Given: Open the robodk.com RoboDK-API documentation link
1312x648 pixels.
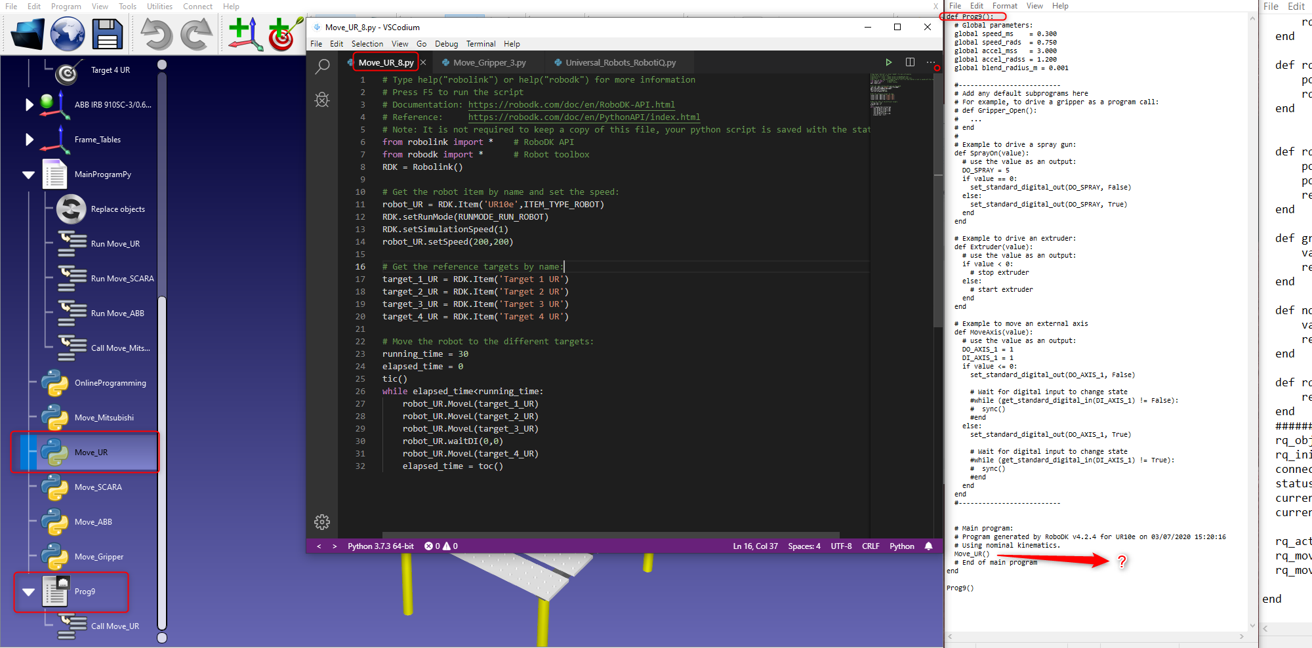Looking at the screenshot, I should tap(571, 105).
